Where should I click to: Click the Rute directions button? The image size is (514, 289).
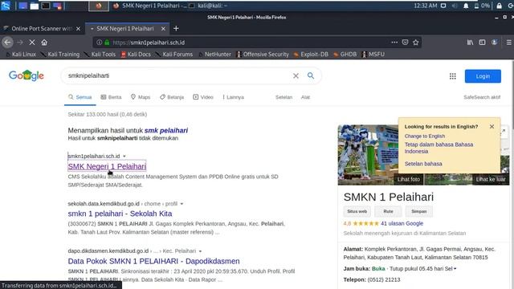(x=388, y=211)
